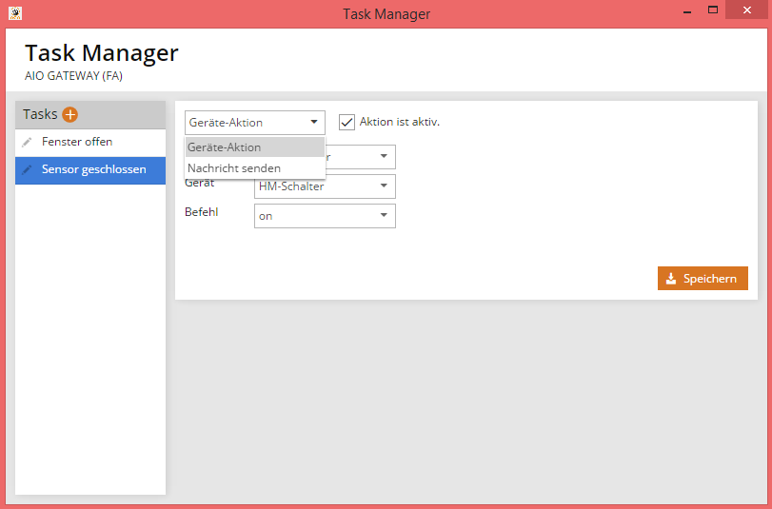Click the large Task Manager heading
Screen dimensions: 772x509
(x=101, y=52)
